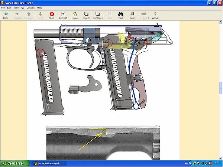Stop loading with the Stop icon
223x167 pixels.
point(52,14)
